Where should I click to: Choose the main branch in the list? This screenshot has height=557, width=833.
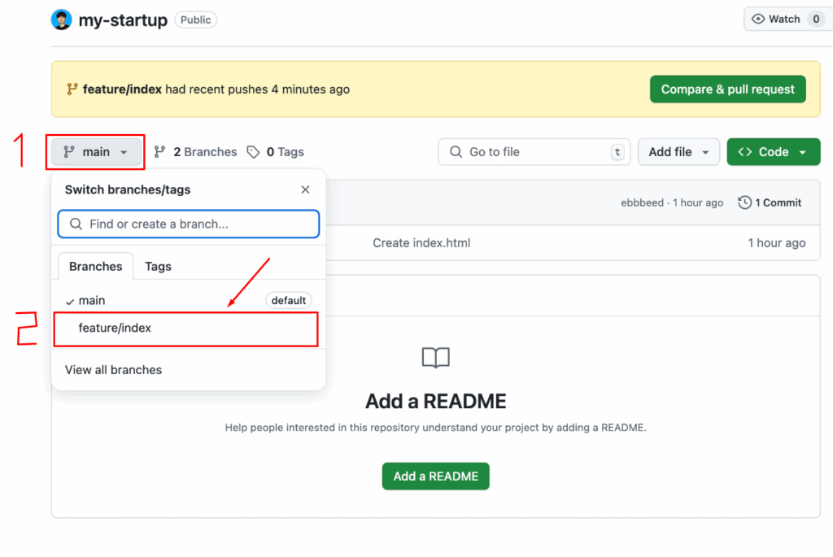pos(92,301)
